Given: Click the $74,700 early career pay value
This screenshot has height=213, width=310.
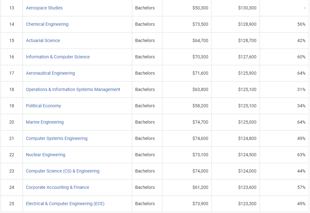Looking at the screenshot, I should pyautogui.click(x=200, y=122).
